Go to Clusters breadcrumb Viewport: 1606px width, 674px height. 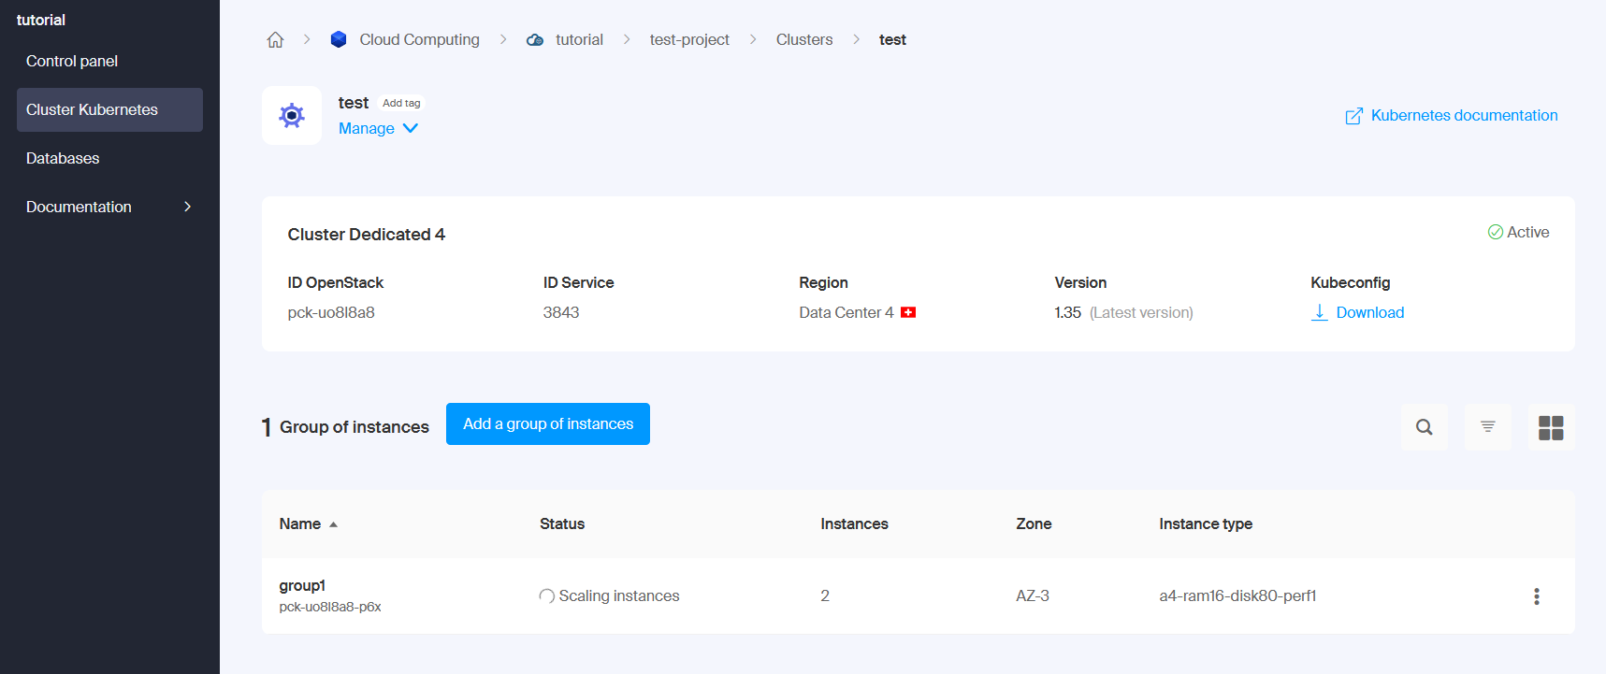click(x=804, y=39)
